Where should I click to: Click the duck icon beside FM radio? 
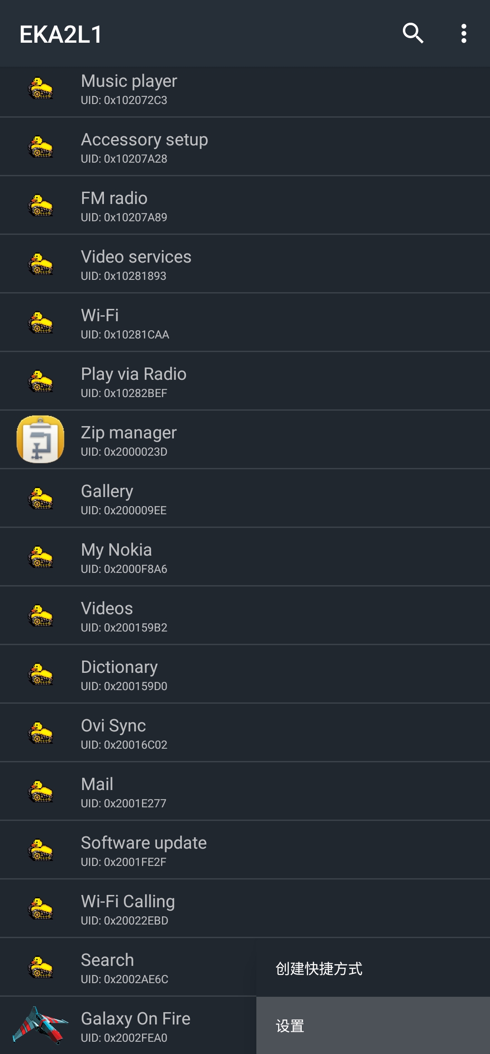[x=40, y=205]
